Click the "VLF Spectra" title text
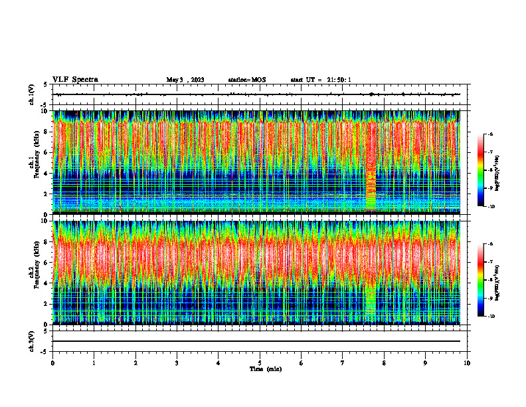The height and width of the screenshot is (407, 526). click(75, 80)
